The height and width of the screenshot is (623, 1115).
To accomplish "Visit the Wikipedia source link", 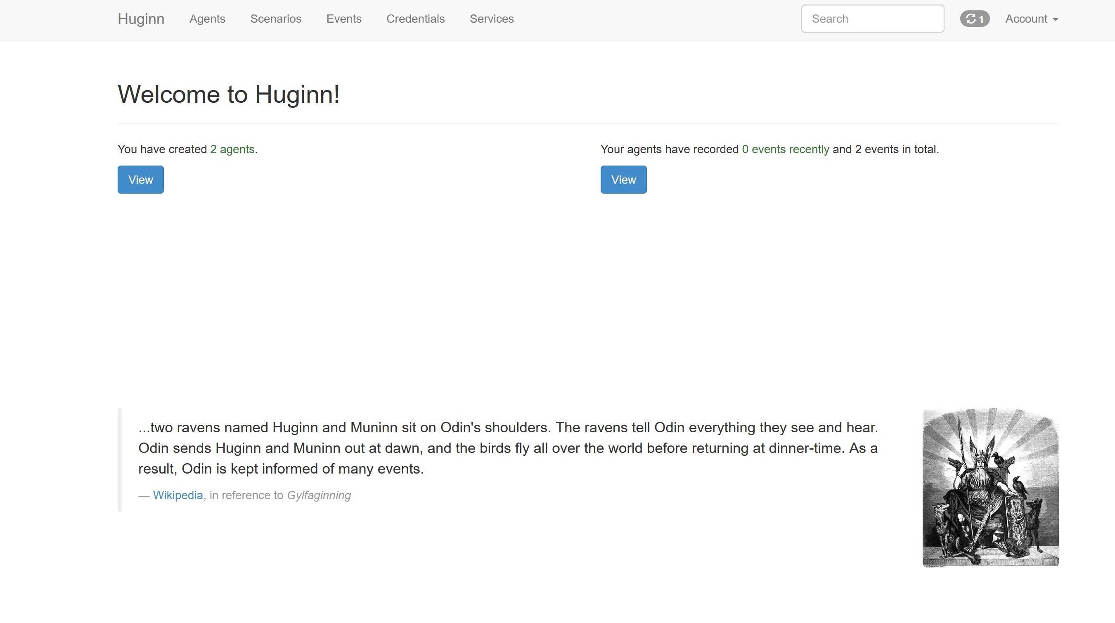I will tap(178, 495).
